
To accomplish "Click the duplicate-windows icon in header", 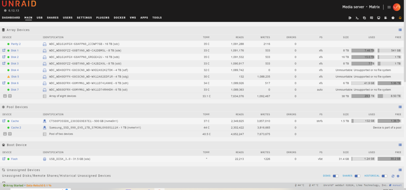I will click(364, 18).
